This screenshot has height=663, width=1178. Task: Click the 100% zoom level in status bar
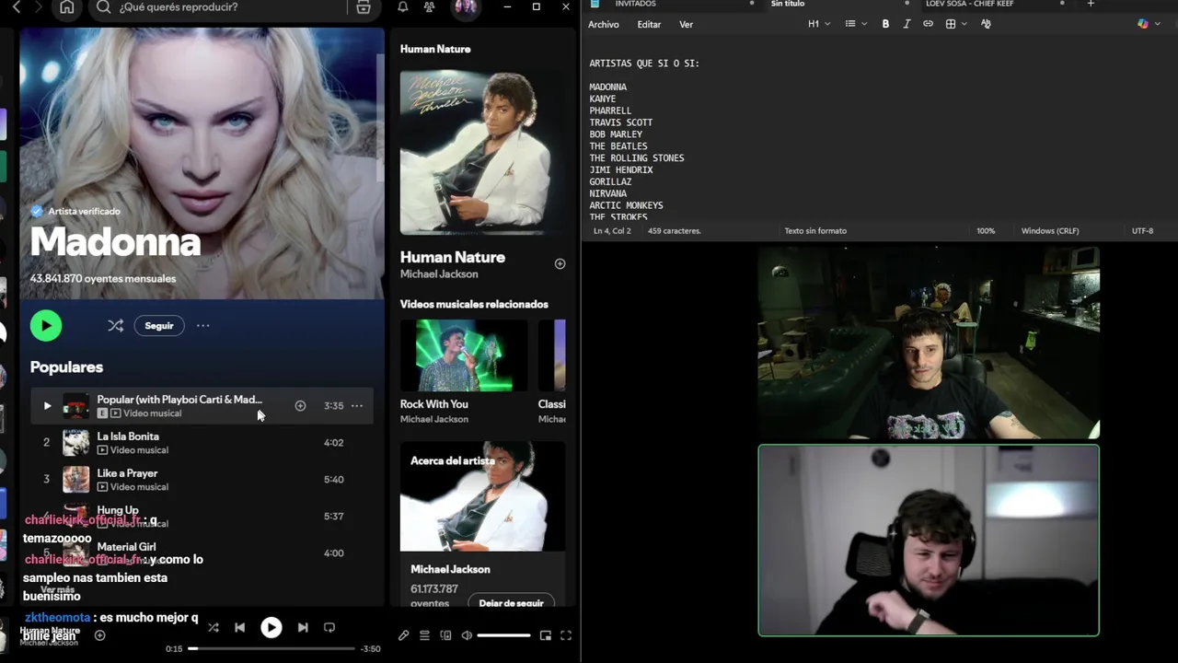[986, 231]
